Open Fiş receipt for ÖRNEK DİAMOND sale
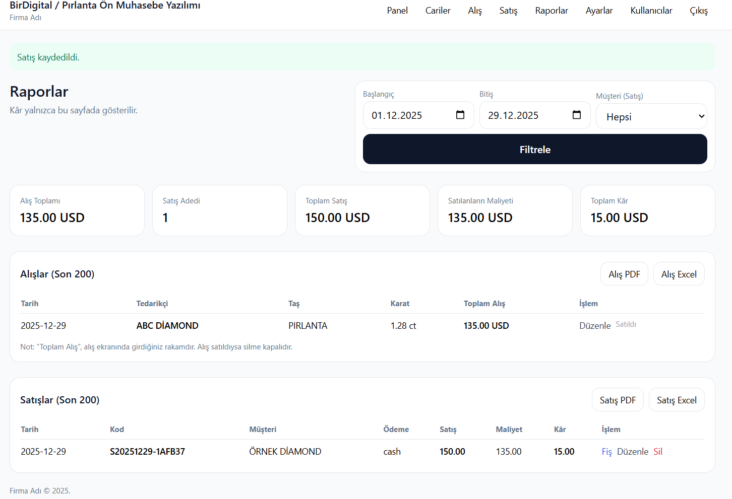Viewport: 732px width, 499px height. click(606, 452)
